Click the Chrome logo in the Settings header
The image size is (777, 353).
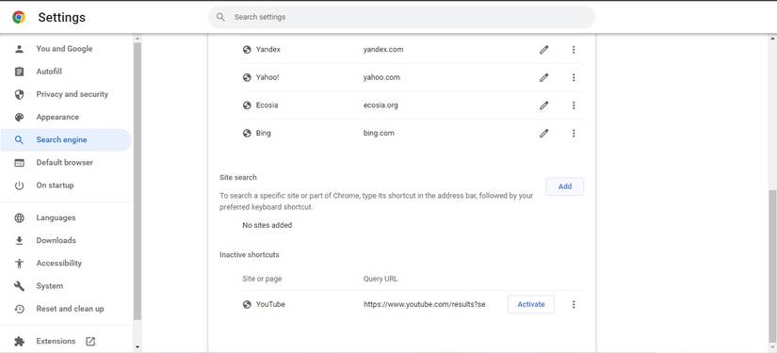(x=19, y=17)
